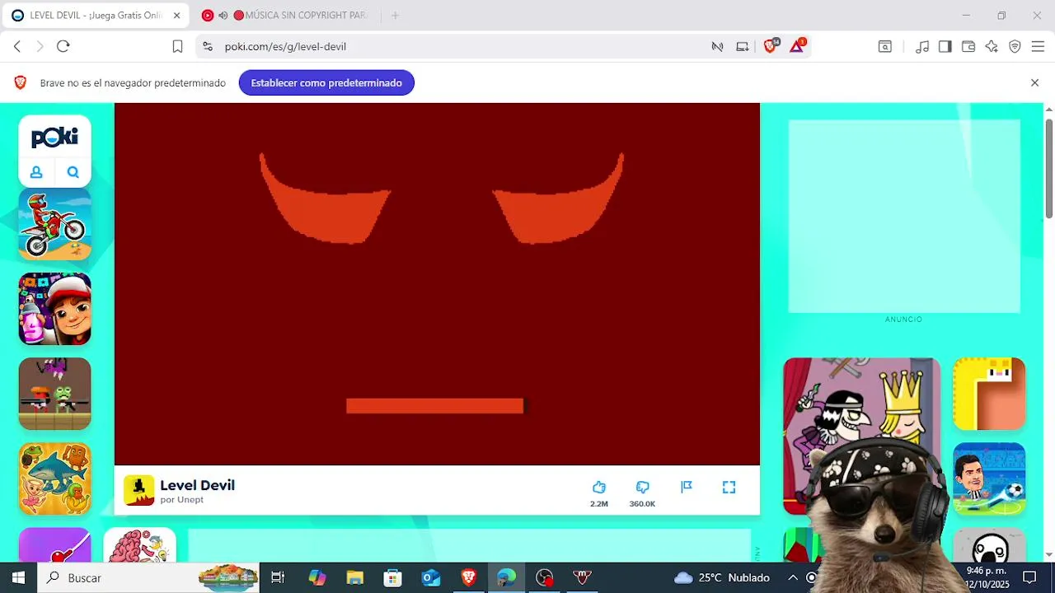Mute the audio-playing YouTube tab
The height and width of the screenshot is (593, 1055).
tap(223, 16)
